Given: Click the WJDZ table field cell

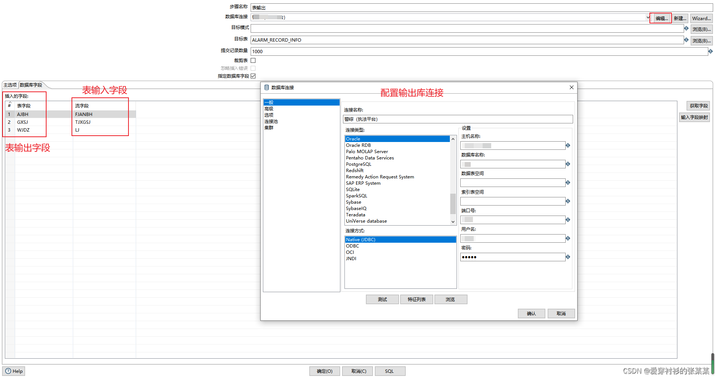Looking at the screenshot, I should tap(44, 130).
